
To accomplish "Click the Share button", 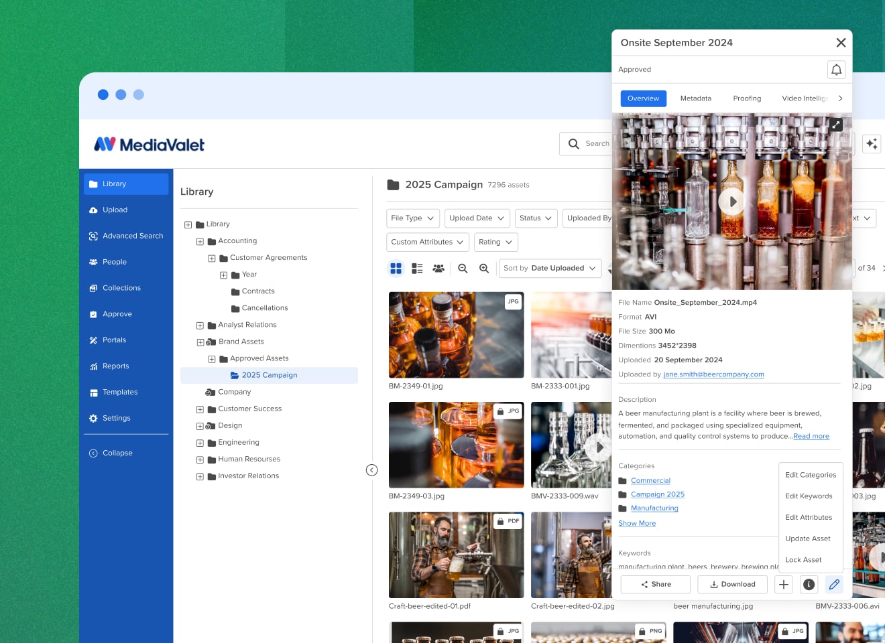I will click(656, 585).
